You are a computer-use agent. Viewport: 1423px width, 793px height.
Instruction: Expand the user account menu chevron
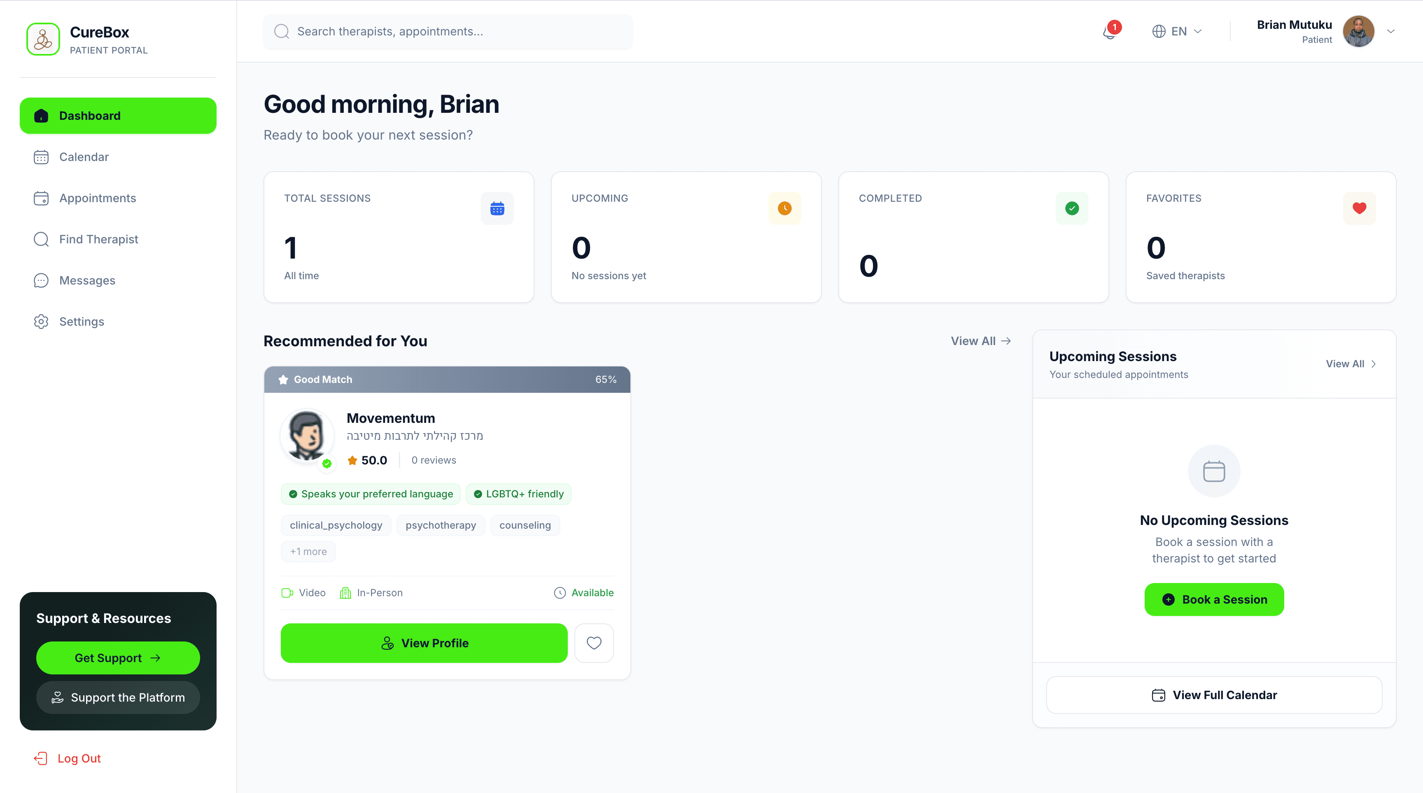coord(1391,31)
